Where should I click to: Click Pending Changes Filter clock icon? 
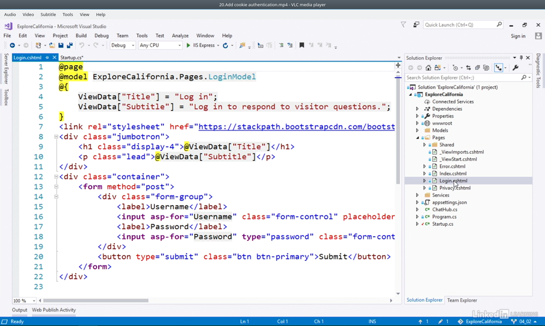[455, 67]
